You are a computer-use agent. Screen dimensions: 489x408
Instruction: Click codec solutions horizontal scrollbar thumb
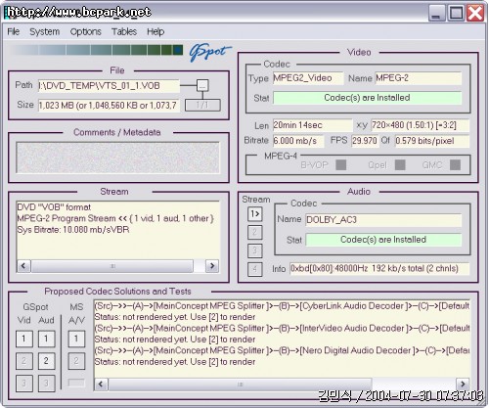[240, 385]
